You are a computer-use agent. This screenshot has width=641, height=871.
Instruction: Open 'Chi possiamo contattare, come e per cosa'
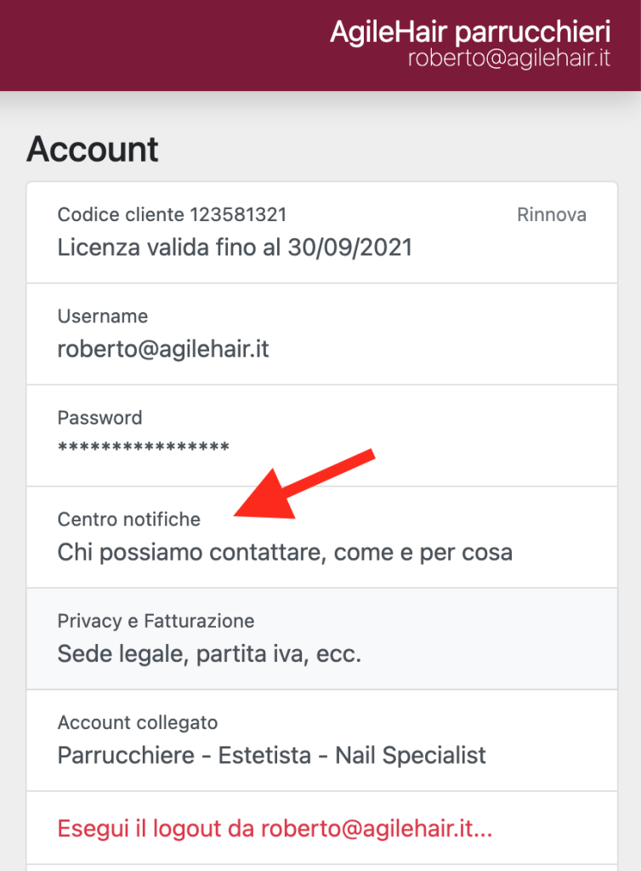(285, 553)
